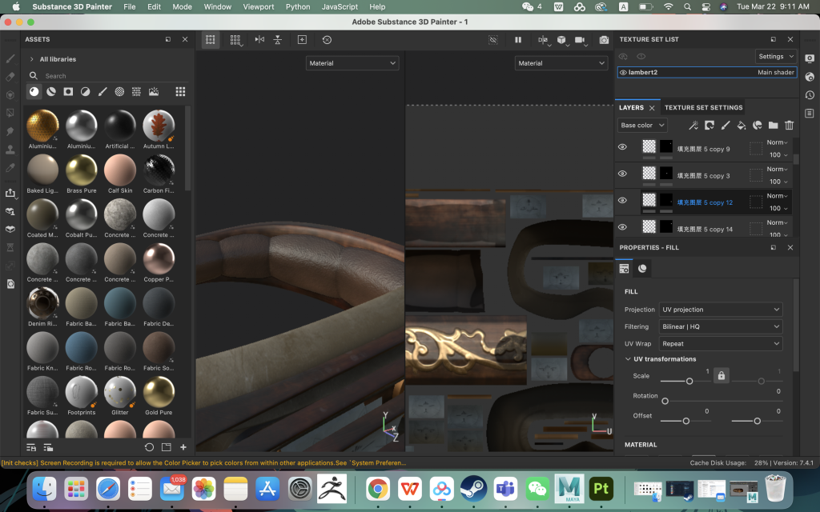820x512 pixels.
Task: Take a viewport screenshot with camera icon
Action: [x=604, y=40]
